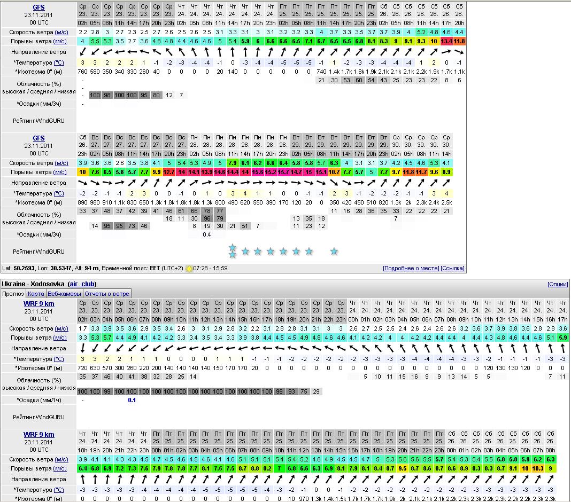Click the sun icon beside 07:28 - 15:59
This screenshot has width=571, height=502.
(x=189, y=268)
